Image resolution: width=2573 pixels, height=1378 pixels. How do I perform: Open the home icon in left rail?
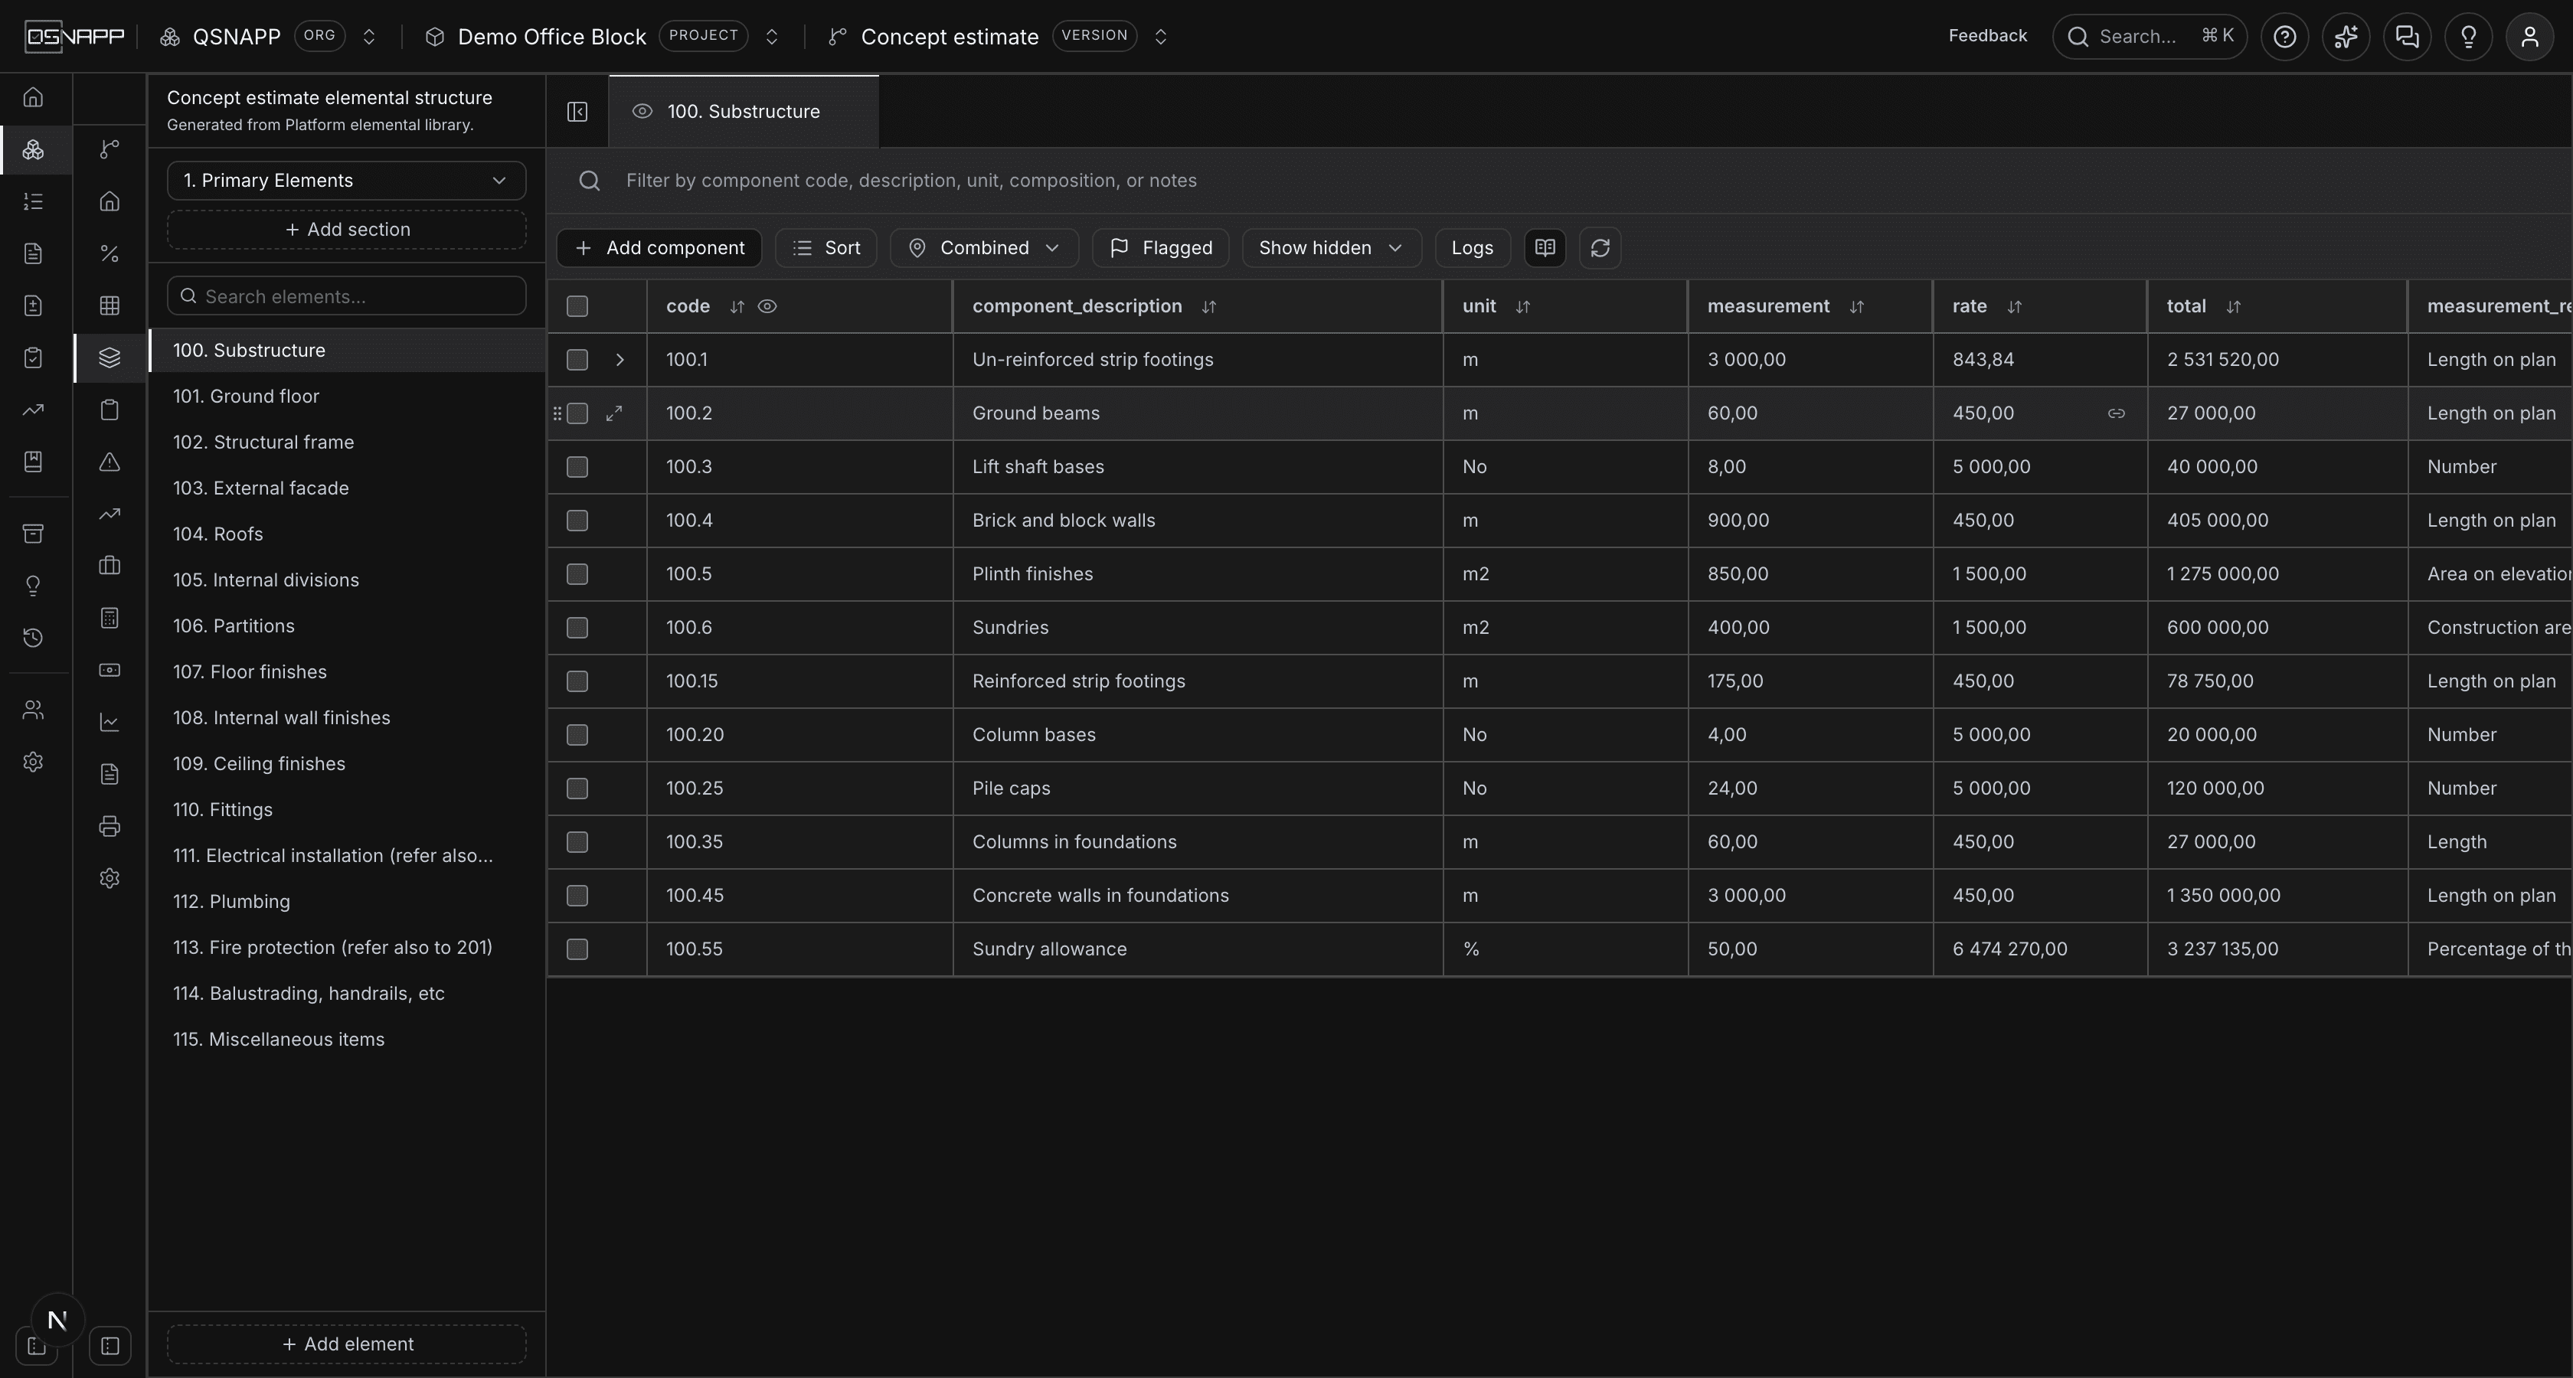point(33,97)
